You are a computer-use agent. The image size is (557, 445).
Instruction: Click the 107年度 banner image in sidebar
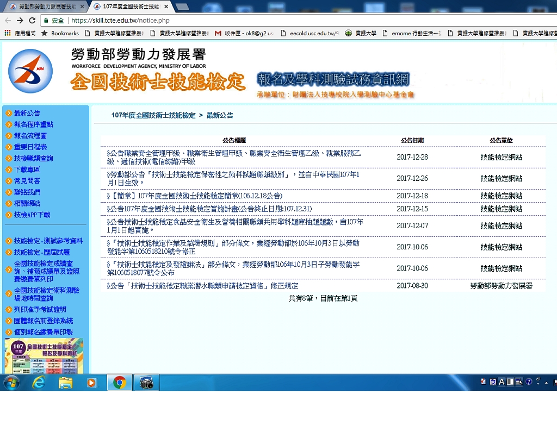click(x=44, y=356)
